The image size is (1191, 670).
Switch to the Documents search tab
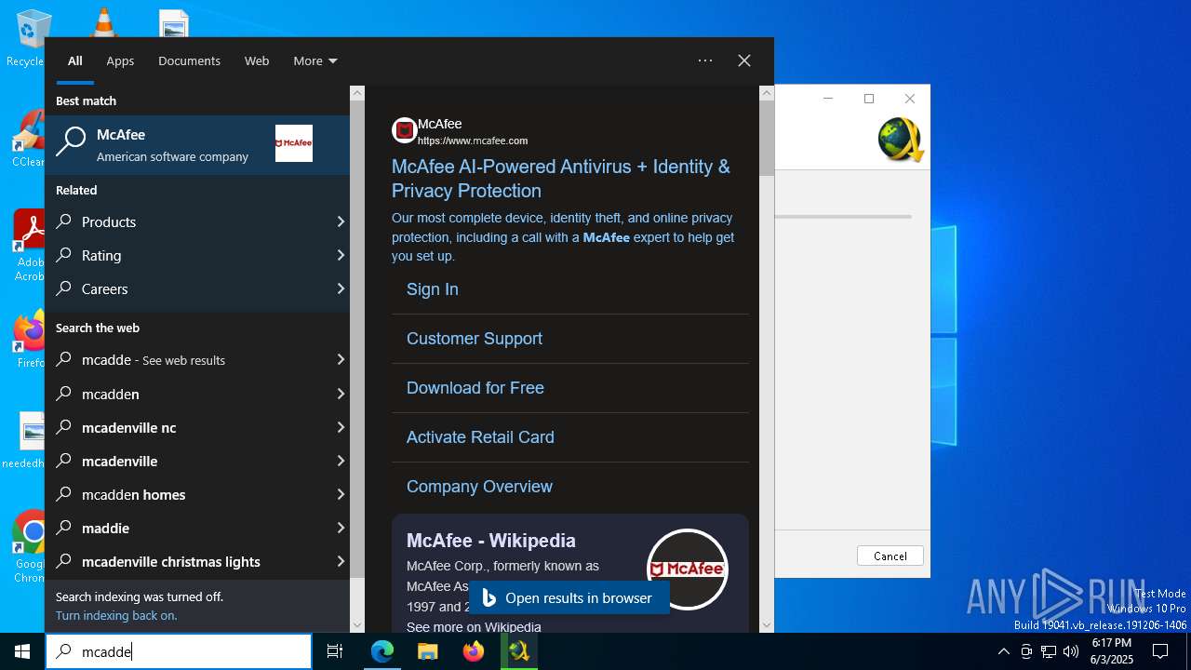[189, 60]
